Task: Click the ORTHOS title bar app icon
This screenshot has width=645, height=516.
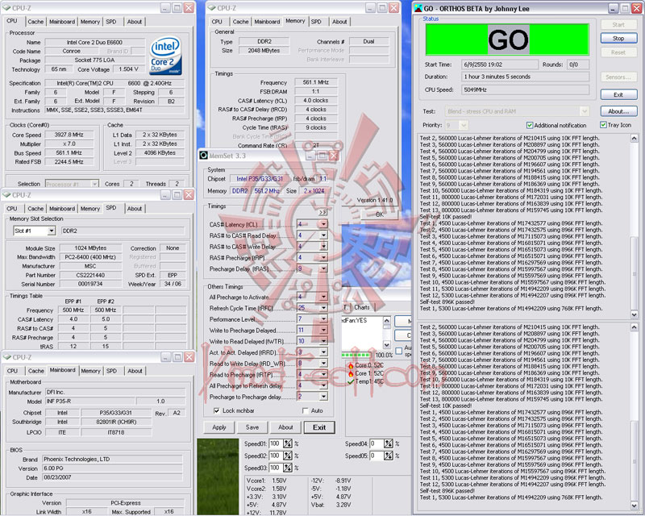Action: (x=418, y=8)
